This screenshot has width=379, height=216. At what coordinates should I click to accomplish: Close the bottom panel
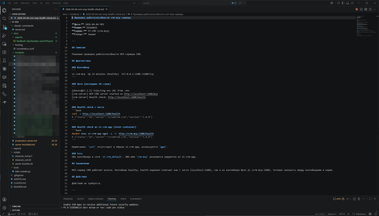[375, 199]
